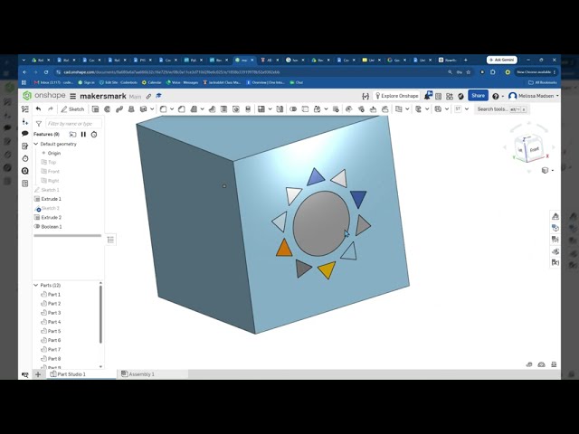The image size is (579, 434).
Task: Open the feature list toggle icon
Action: [25, 108]
